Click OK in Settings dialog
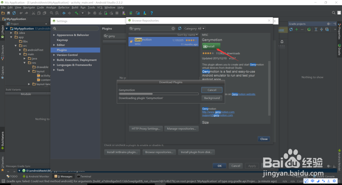 tap(220, 166)
